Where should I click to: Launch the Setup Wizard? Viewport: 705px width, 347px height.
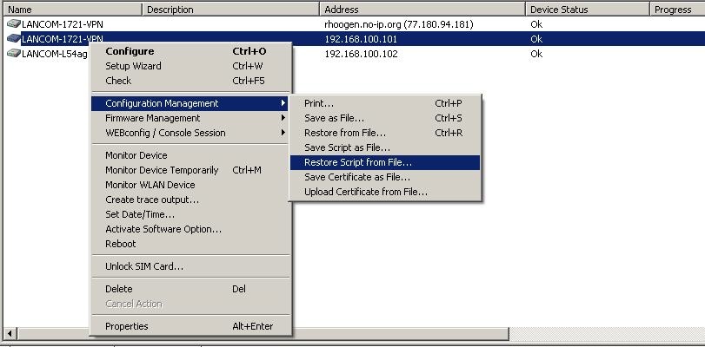pos(133,66)
